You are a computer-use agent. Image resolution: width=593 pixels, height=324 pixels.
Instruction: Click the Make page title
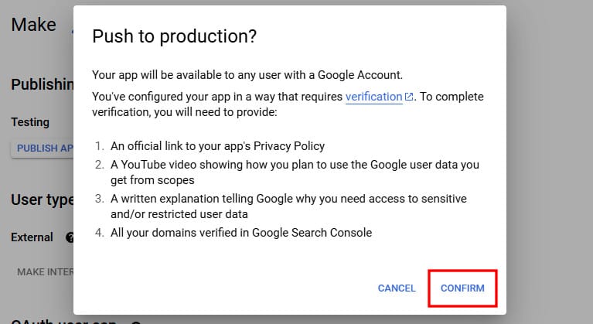pos(34,24)
